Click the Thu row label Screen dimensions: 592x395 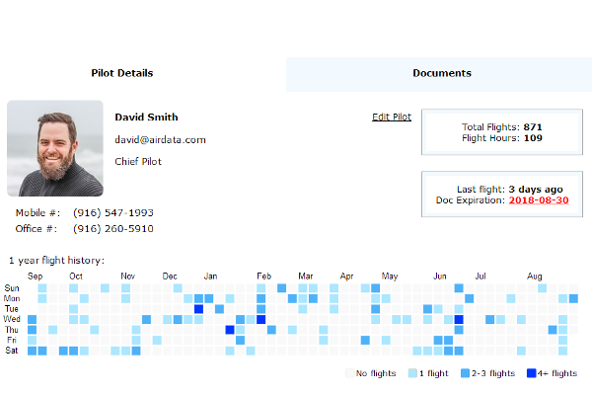12,330
